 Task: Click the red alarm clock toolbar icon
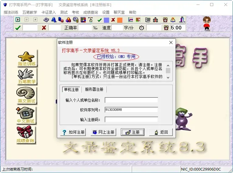(165, 20)
